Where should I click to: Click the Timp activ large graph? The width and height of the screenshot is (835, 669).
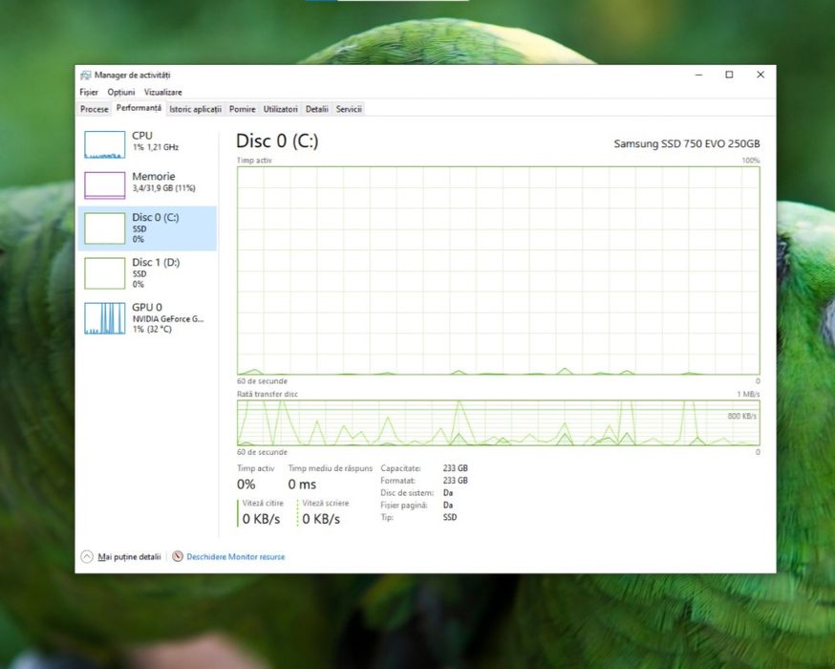coord(499,270)
